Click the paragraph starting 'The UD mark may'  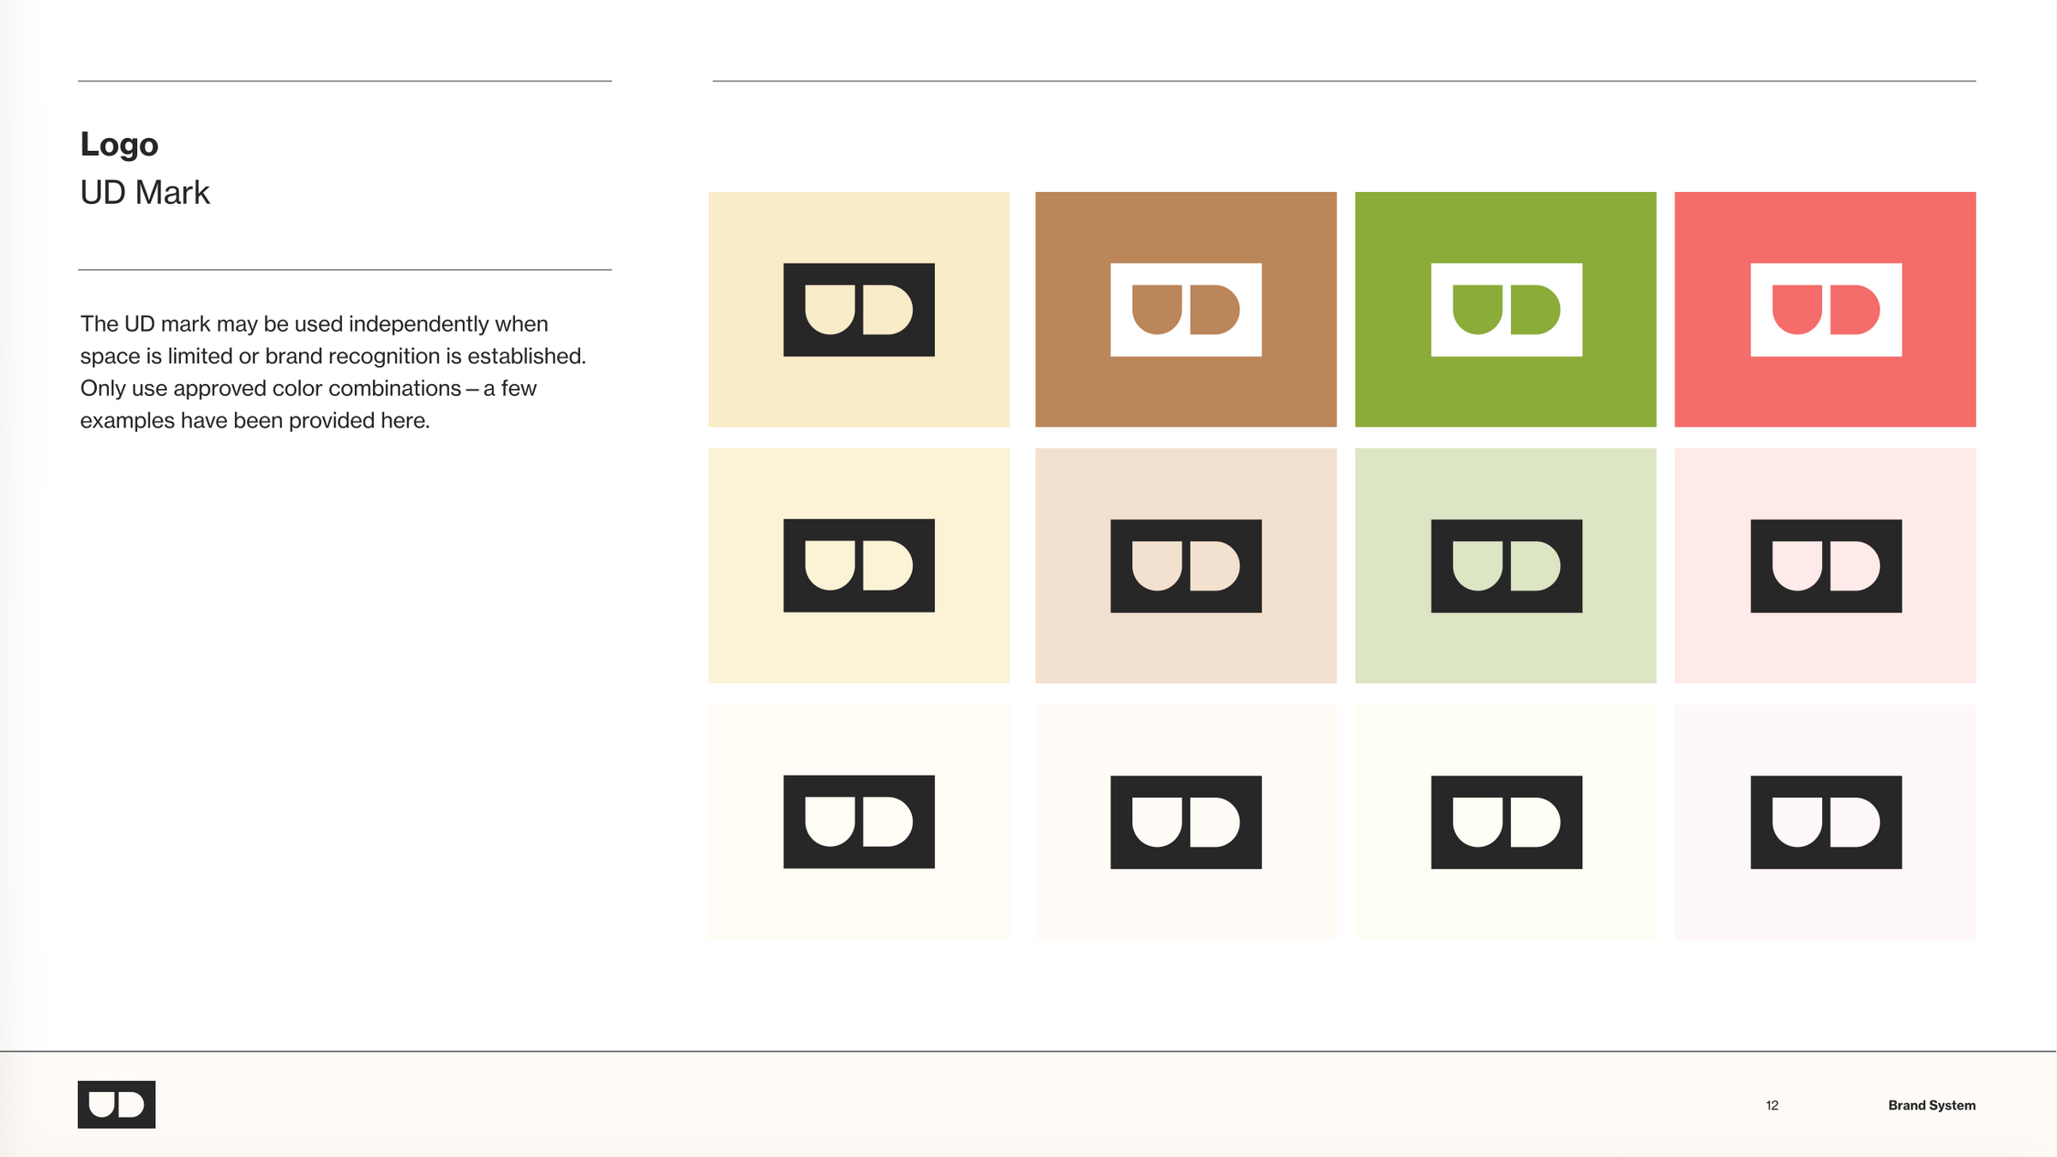333,372
